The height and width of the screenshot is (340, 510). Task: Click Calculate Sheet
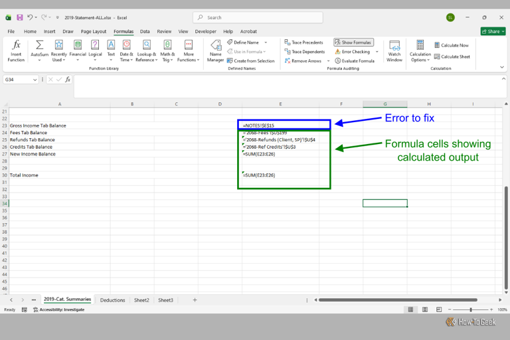[x=452, y=56]
